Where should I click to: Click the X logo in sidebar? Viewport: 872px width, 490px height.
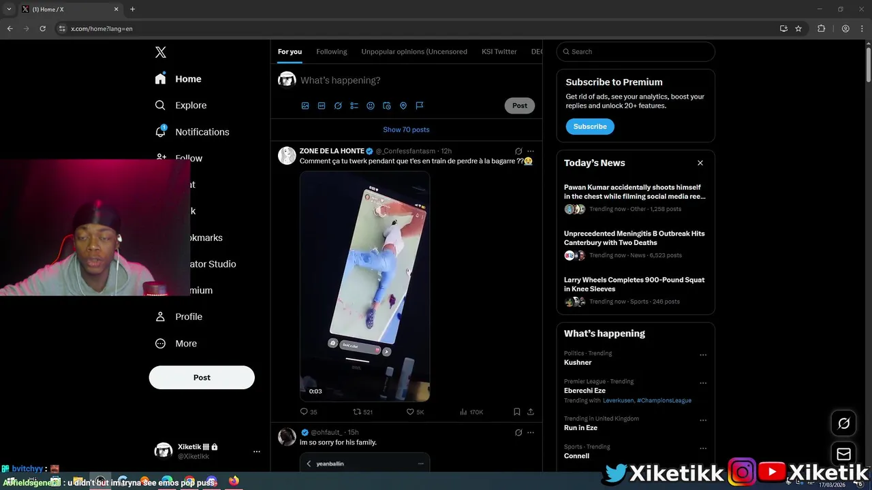point(161,52)
